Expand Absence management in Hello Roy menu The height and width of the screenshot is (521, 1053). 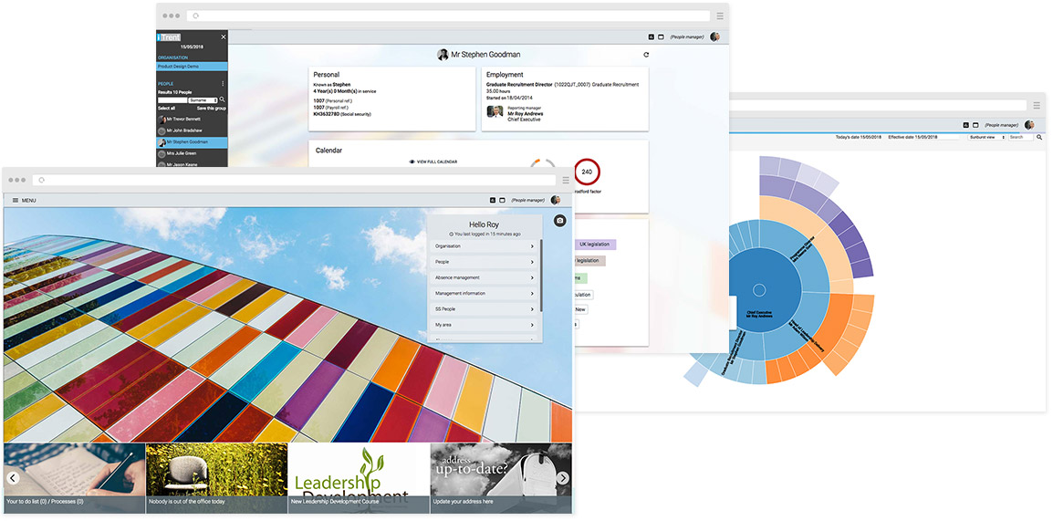click(485, 277)
